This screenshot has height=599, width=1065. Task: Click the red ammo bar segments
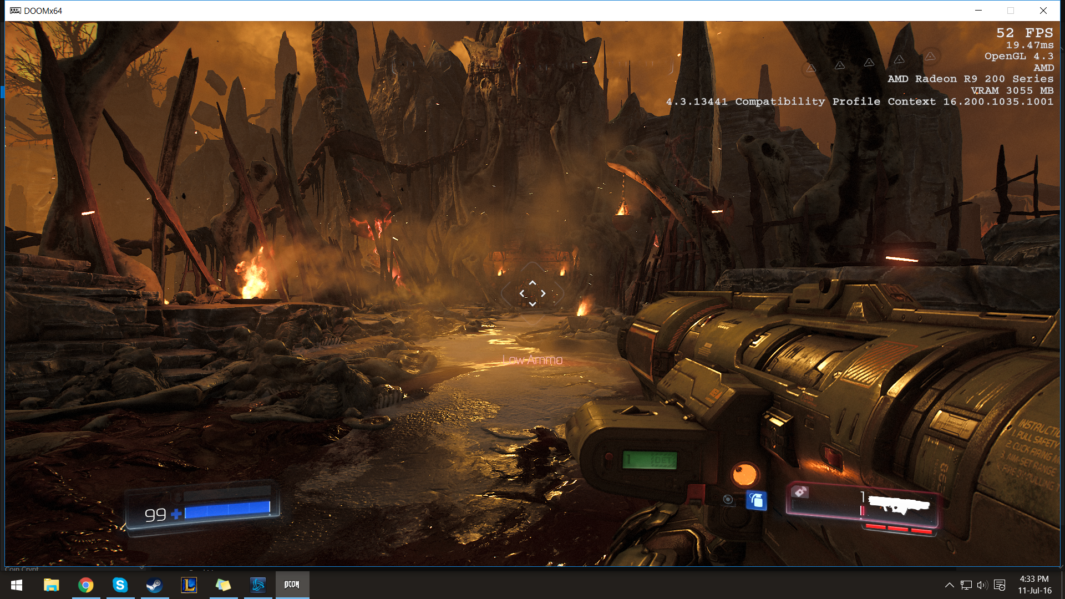[899, 529]
